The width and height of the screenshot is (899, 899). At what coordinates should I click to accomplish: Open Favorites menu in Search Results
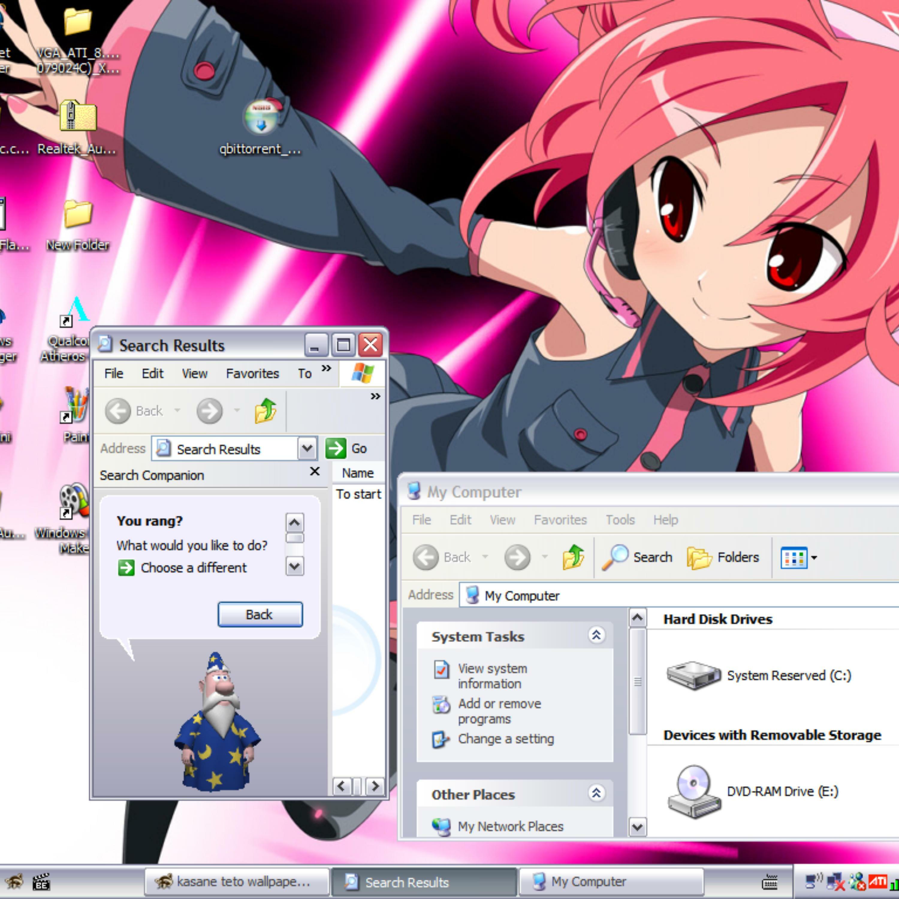[253, 374]
